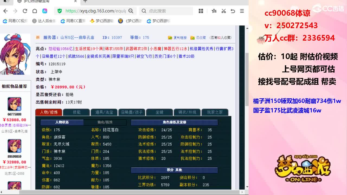Click the 成就5566 highlight tag
The width and height of the screenshot is (347, 195).
(x=76, y=56)
